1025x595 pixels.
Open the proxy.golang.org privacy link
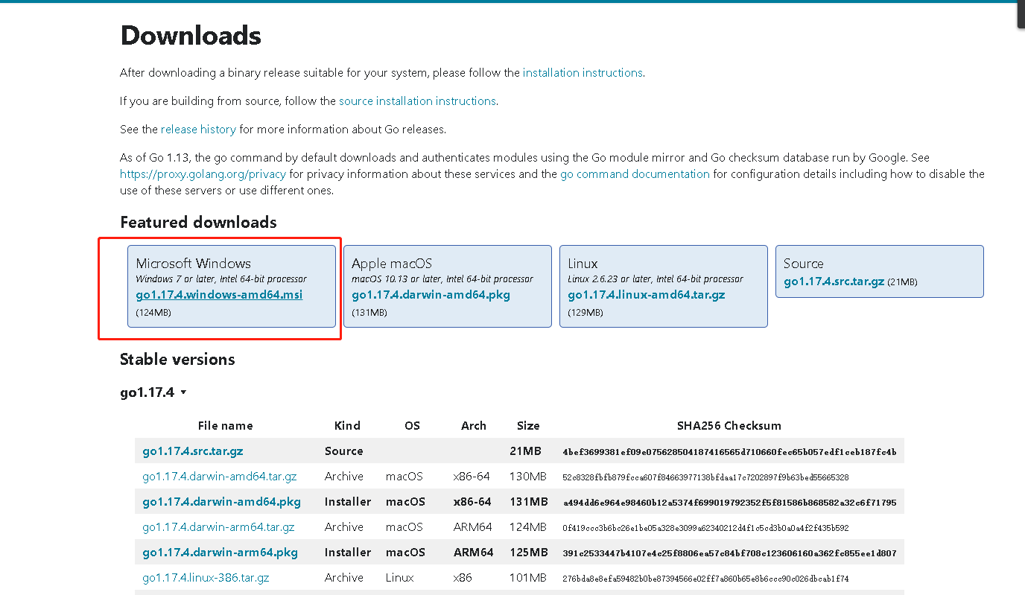click(202, 174)
